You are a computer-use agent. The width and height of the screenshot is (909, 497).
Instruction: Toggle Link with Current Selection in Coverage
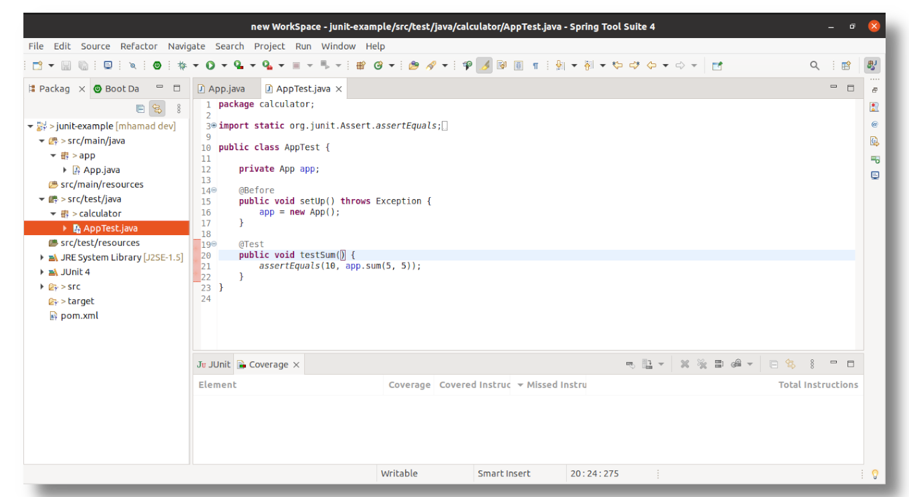point(791,364)
